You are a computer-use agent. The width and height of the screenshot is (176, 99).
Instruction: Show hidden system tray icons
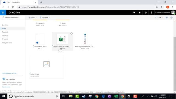click(x=148, y=96)
